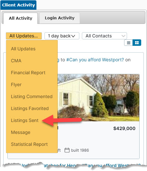147x171 pixels.
Task: Choose Message in the updates menu
Action: click(21, 132)
